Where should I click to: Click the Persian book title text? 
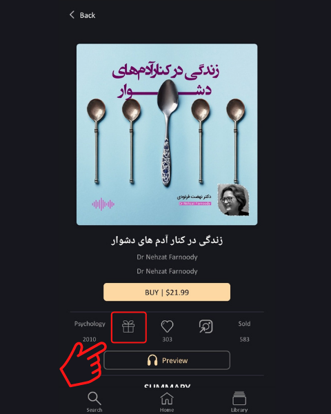[167, 240]
